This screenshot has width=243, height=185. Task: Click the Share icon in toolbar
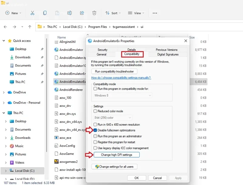point(82,13)
